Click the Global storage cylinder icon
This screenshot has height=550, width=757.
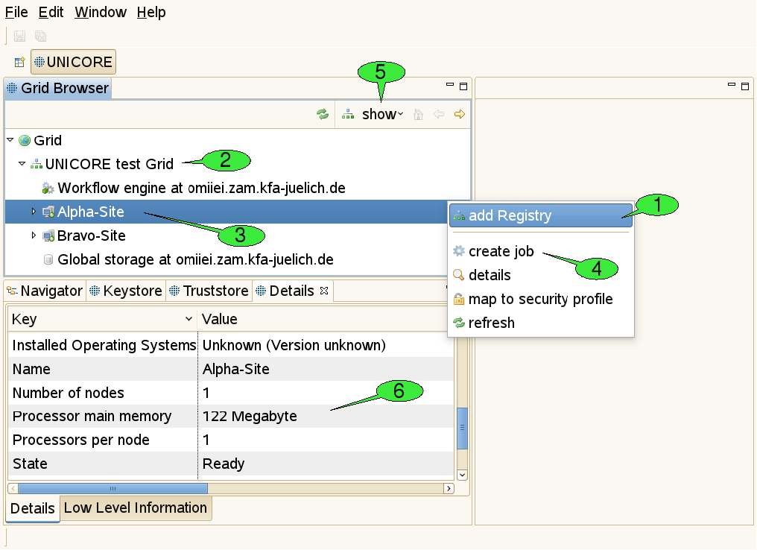coord(48,260)
